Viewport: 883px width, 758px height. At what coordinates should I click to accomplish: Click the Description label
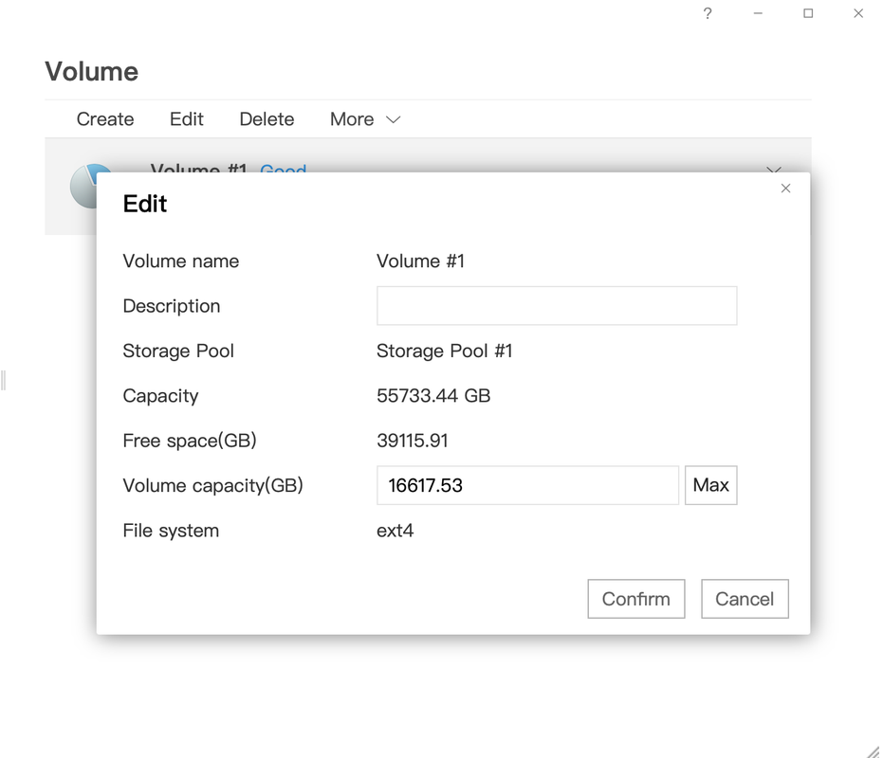click(x=171, y=306)
